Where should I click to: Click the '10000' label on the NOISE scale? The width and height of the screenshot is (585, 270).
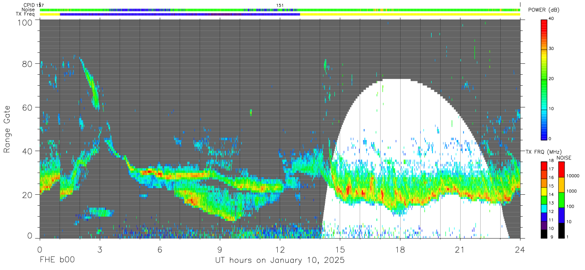click(x=573, y=176)
